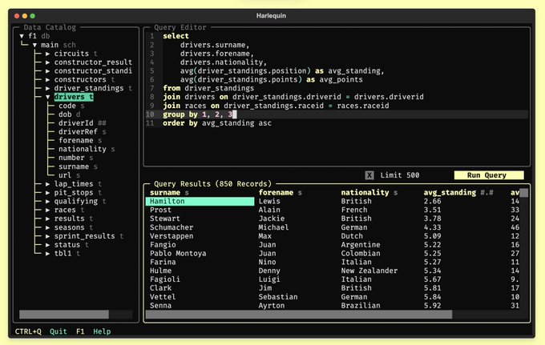
Task: Click the Query Results vertical scrollbar thumb
Action: click(x=524, y=193)
